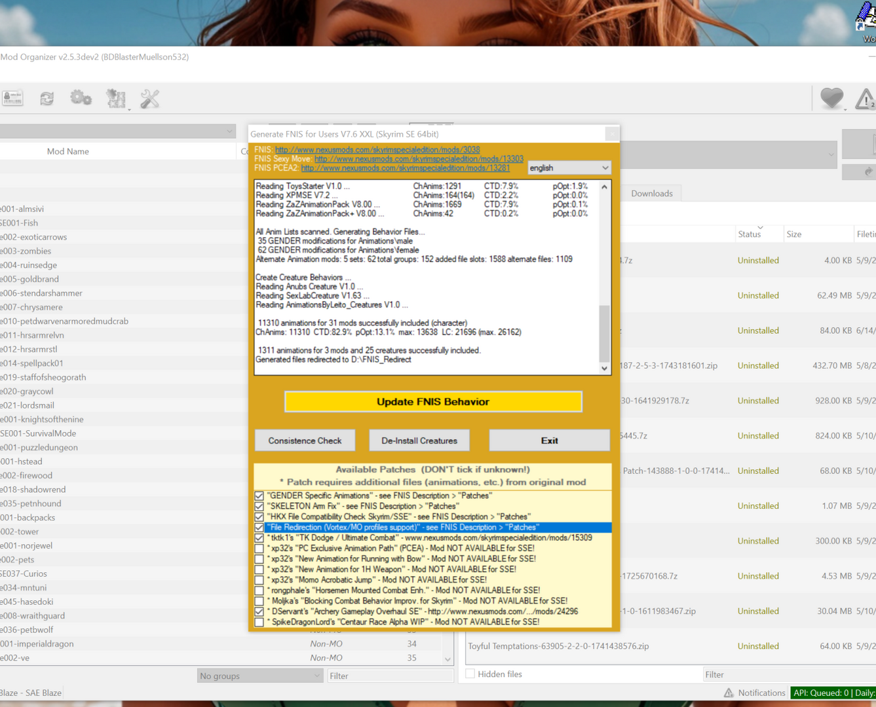876x707 pixels.
Task: Open the profiles ID card icon
Action: (12, 98)
